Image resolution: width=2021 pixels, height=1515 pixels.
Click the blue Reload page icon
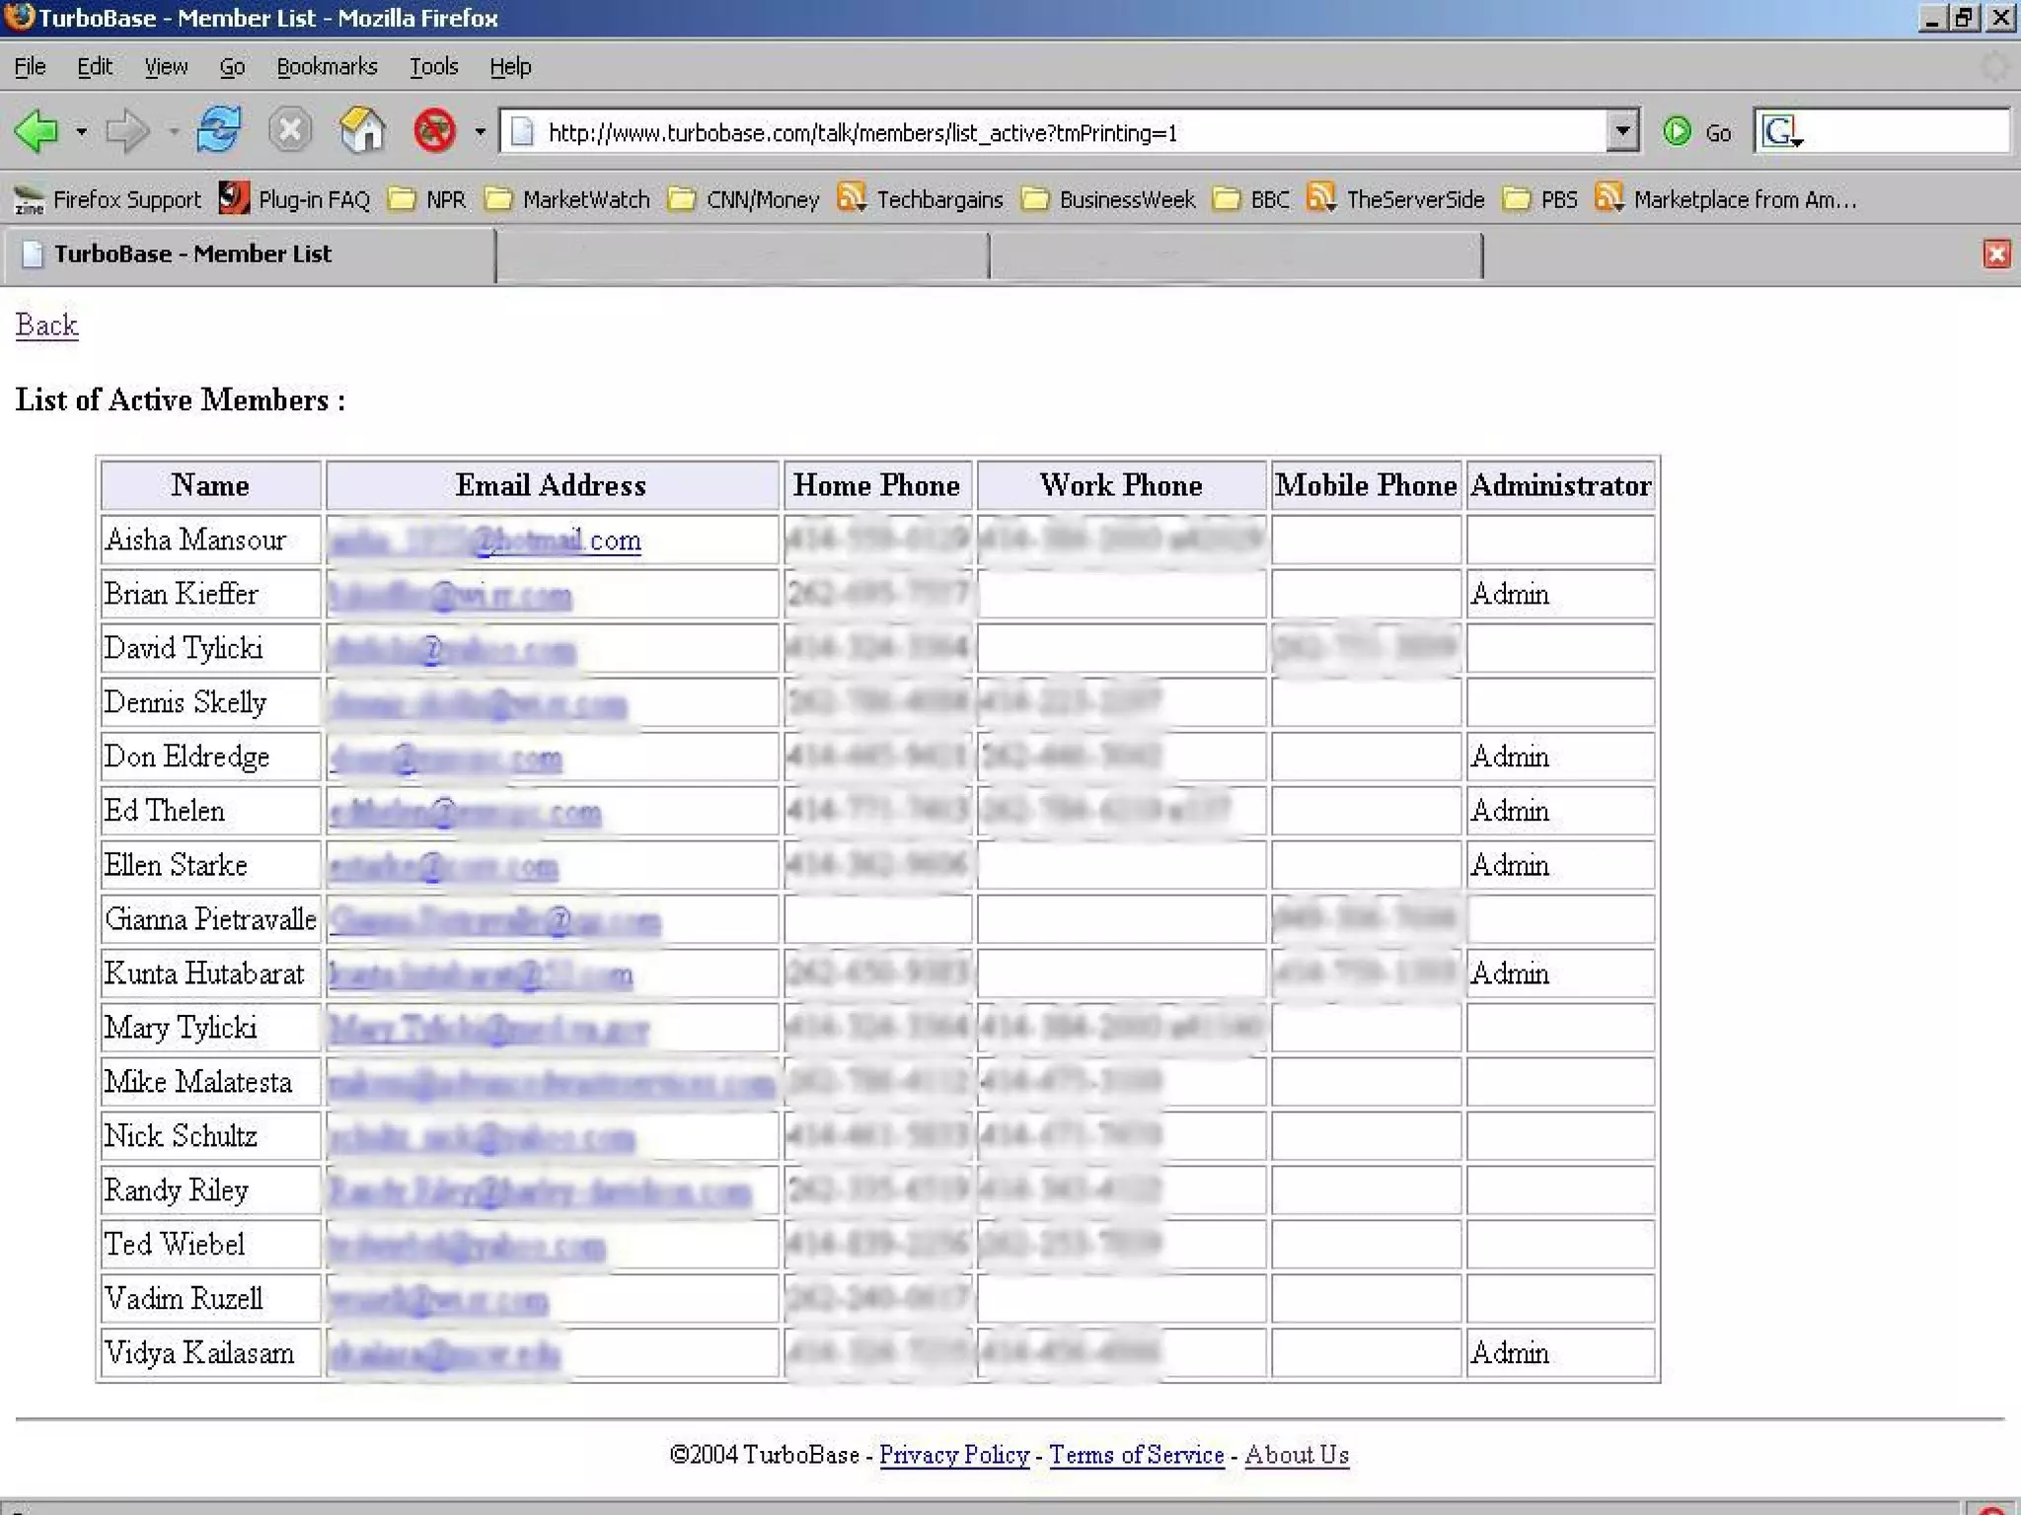click(218, 130)
